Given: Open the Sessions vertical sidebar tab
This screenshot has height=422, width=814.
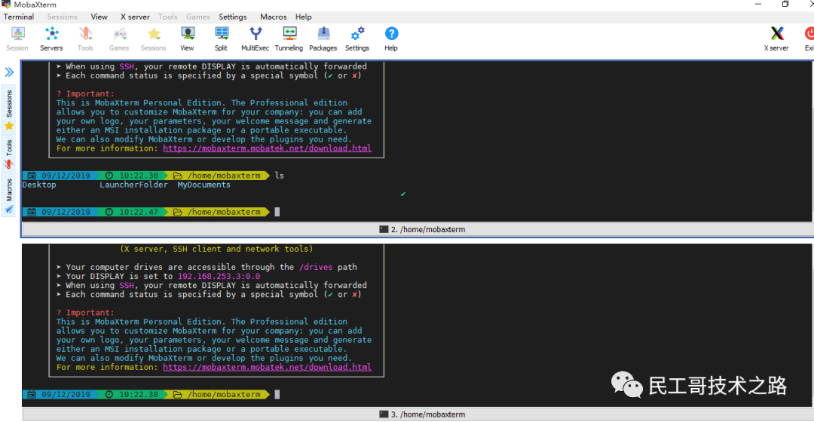Looking at the screenshot, I should pos(9,109).
